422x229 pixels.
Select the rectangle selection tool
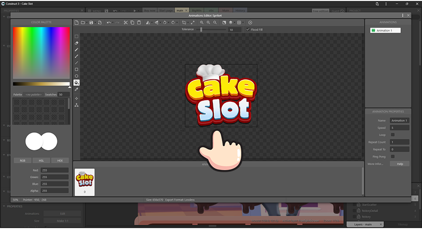(76, 36)
